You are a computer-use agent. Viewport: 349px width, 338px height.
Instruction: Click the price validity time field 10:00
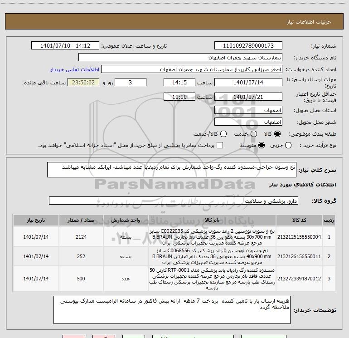click(179, 97)
